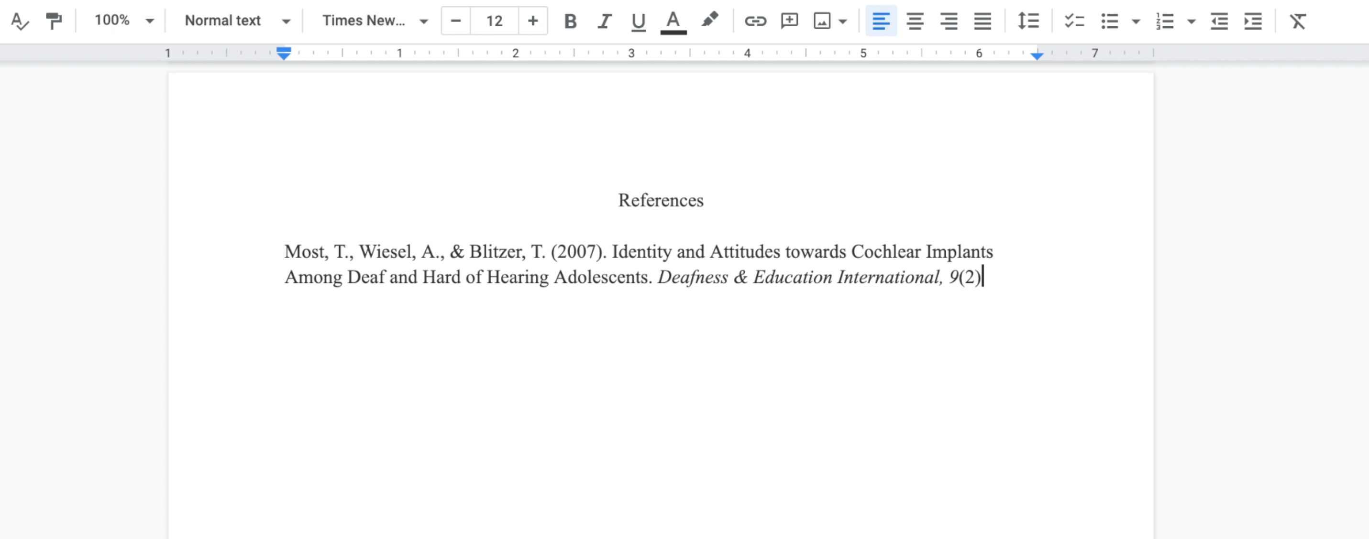
Task: Expand the bulleted list options arrow
Action: pos(1136,22)
